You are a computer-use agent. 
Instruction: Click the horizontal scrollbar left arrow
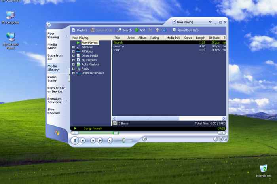(x=114, y=118)
